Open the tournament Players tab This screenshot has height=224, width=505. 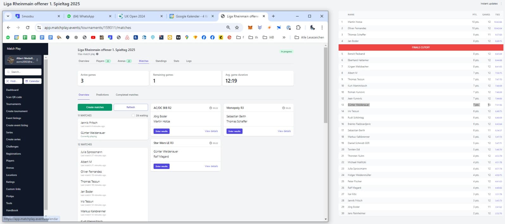point(103,61)
